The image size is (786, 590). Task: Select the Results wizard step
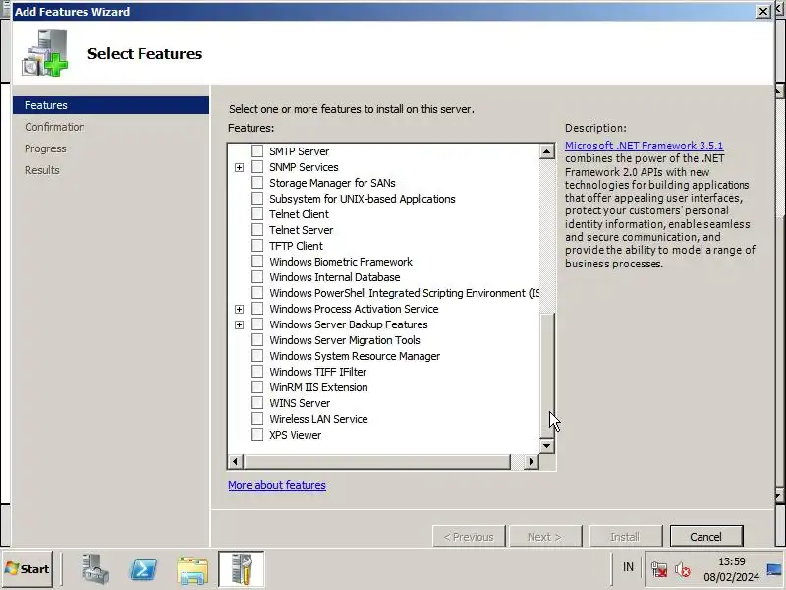pos(41,170)
